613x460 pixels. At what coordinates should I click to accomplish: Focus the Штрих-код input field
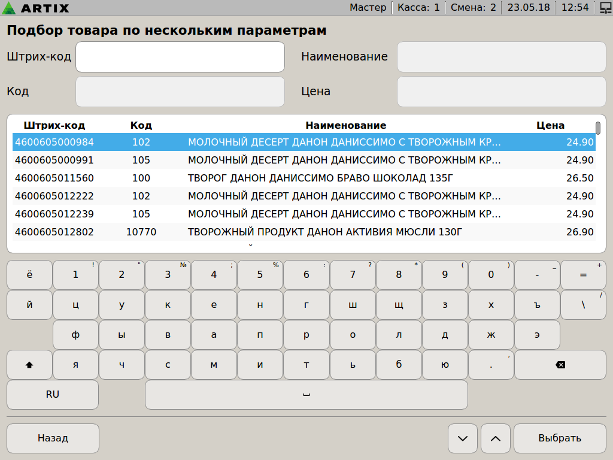click(x=180, y=57)
